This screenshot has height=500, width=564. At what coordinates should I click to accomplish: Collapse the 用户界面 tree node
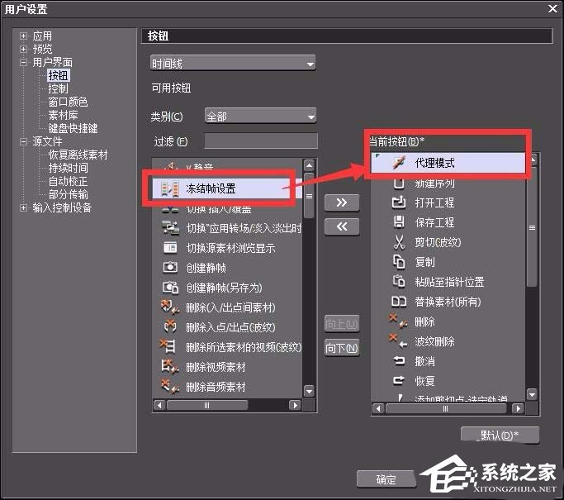pos(23,62)
